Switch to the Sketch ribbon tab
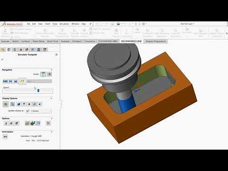 point(15,41)
